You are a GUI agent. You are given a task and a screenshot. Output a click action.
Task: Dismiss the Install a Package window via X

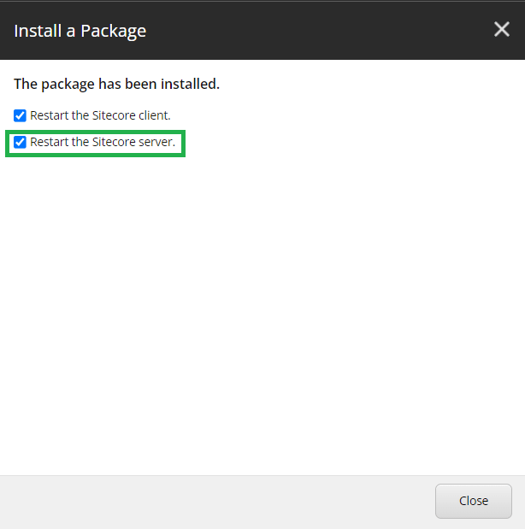[x=502, y=30]
